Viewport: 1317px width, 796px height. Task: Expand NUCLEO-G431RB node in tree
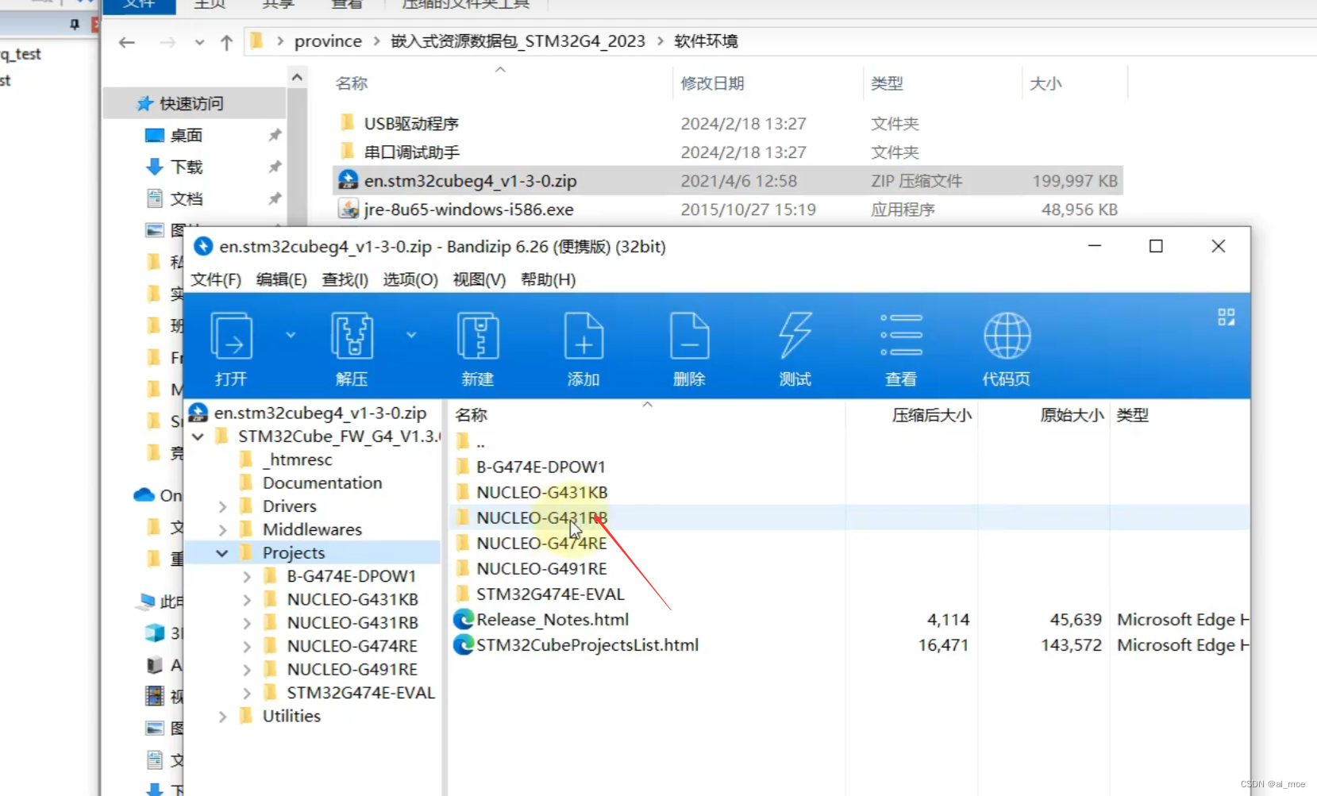[247, 623]
